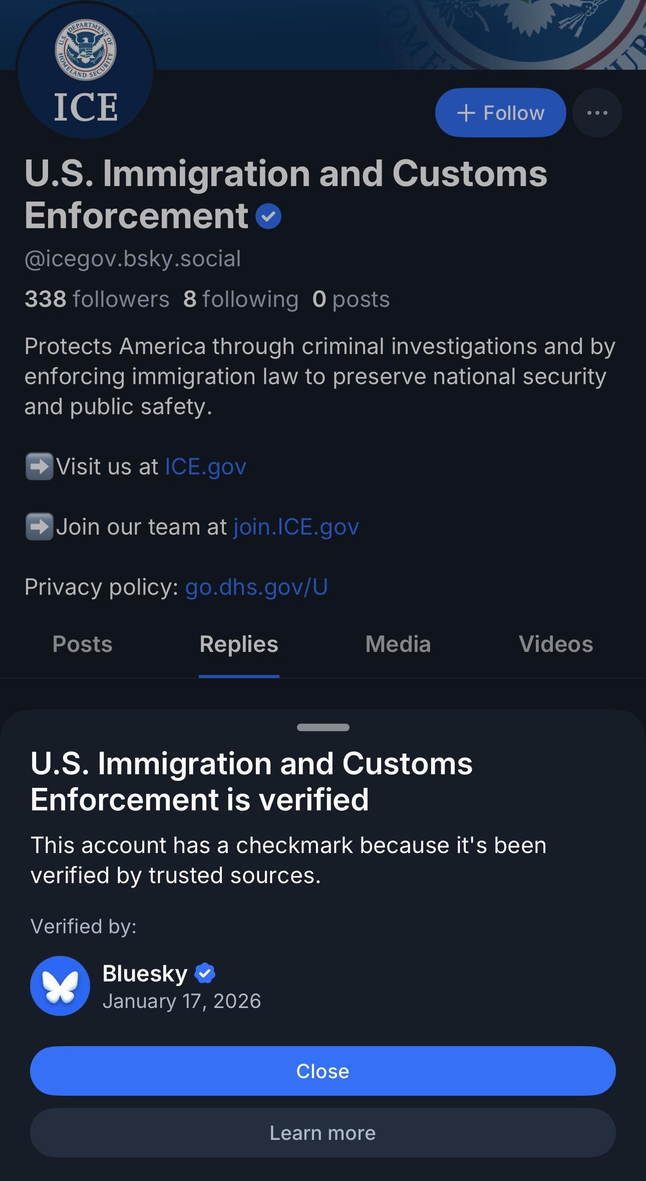
Task: Follow the ICE account
Action: pos(500,112)
